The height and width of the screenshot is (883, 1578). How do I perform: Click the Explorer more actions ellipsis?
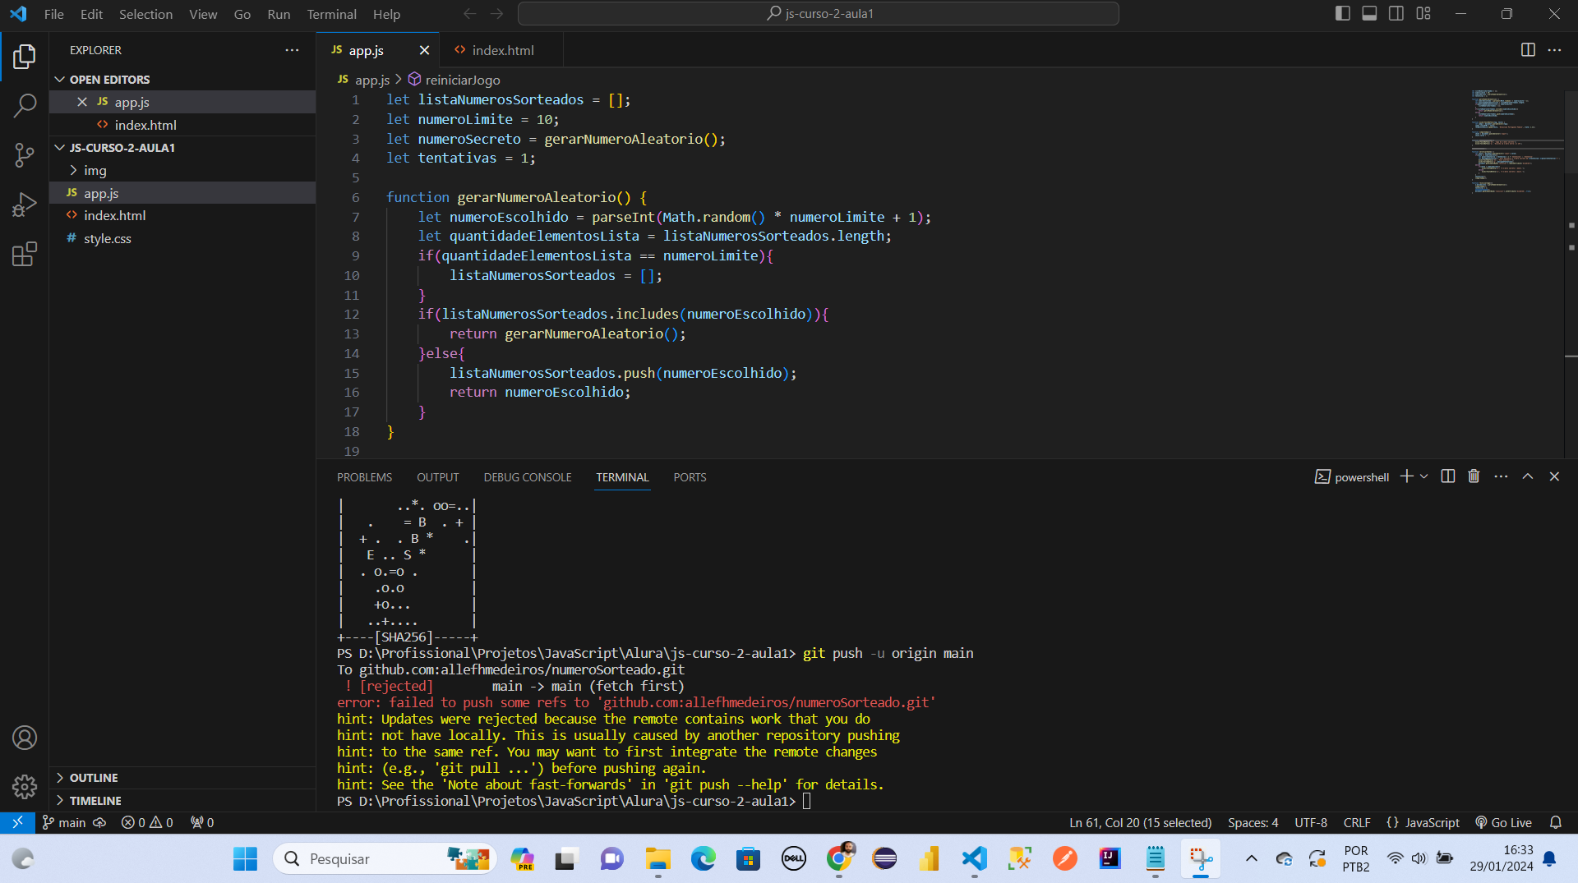pos(292,50)
